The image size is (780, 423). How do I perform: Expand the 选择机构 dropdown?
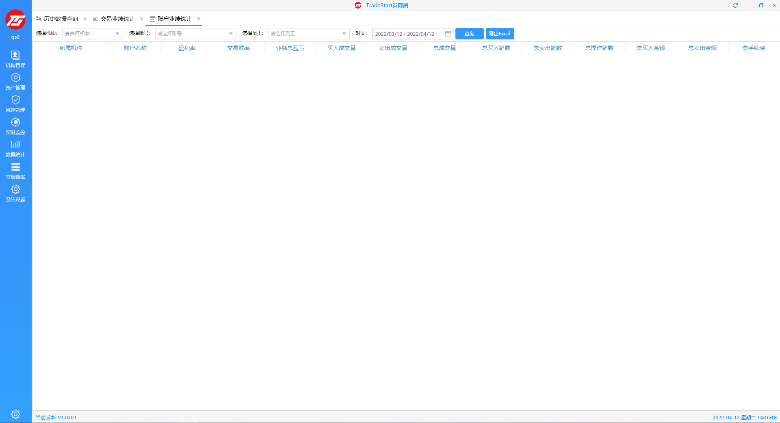click(x=117, y=34)
